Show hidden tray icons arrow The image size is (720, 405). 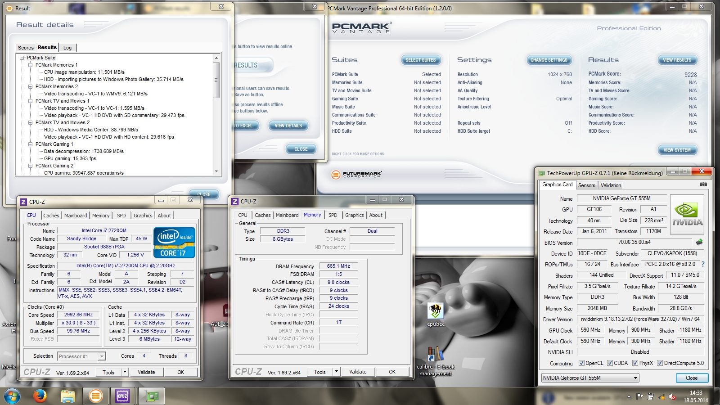click(629, 396)
